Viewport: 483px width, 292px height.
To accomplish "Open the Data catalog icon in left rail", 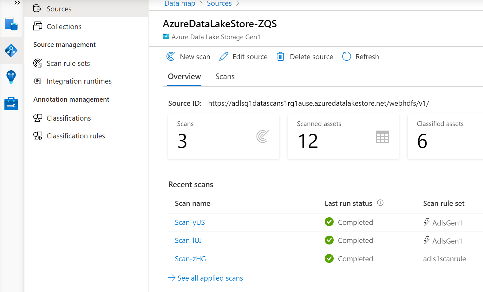I will click(x=11, y=24).
